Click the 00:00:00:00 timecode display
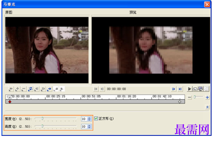The image size is (216, 141). click(x=116, y=89)
